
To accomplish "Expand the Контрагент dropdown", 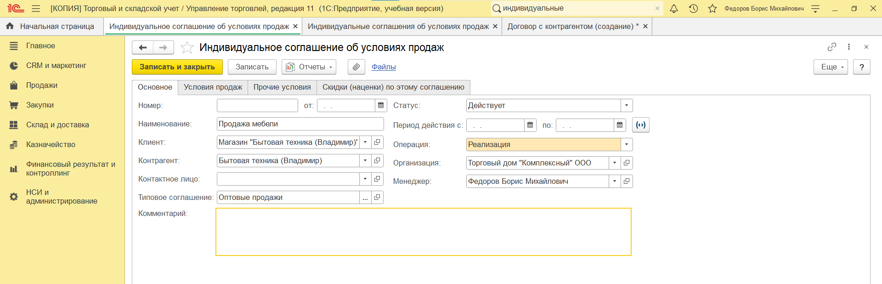I will click(365, 160).
